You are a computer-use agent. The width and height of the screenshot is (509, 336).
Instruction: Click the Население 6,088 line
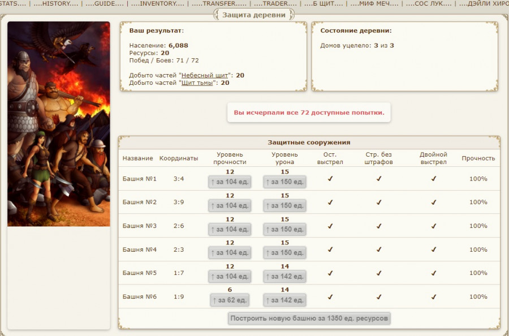[x=159, y=45]
